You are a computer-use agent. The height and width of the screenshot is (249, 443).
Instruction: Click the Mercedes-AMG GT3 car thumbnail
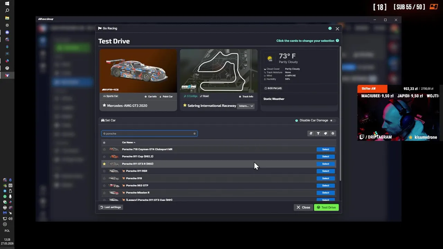[x=138, y=71]
